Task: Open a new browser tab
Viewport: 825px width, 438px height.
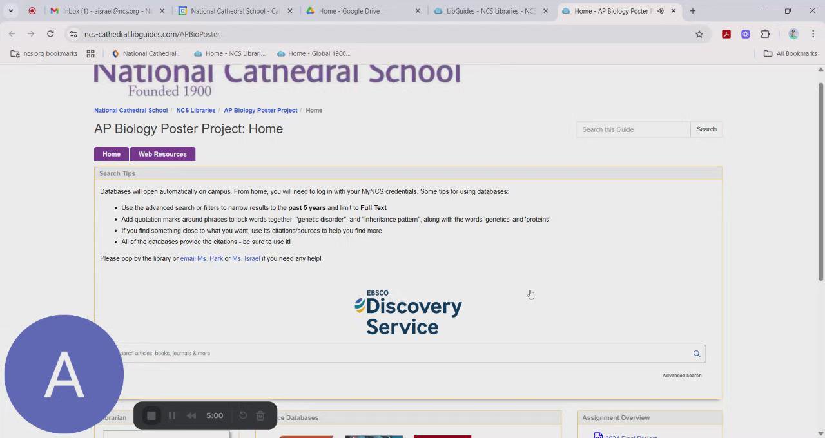Action: (693, 11)
